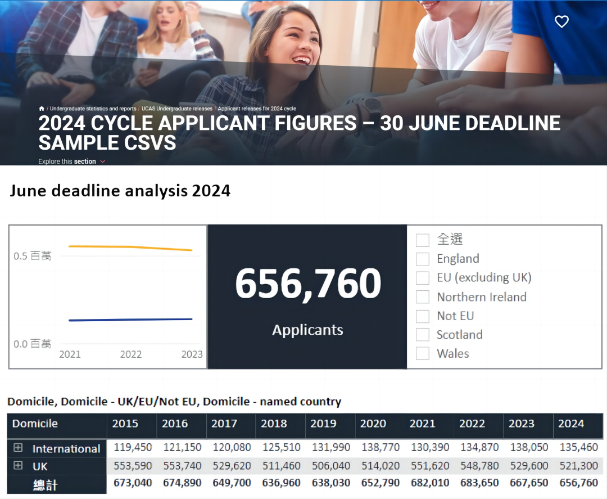Click the Domicile column header
607x499 pixels.
tap(35, 424)
